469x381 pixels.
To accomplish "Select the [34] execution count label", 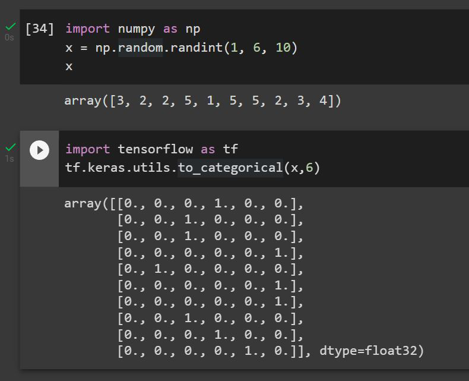I will (40, 29).
